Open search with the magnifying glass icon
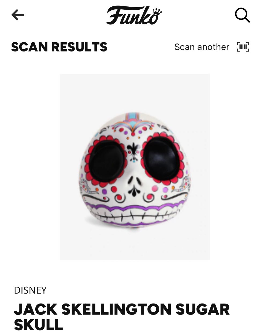This screenshot has width=268, height=336. coord(242,15)
